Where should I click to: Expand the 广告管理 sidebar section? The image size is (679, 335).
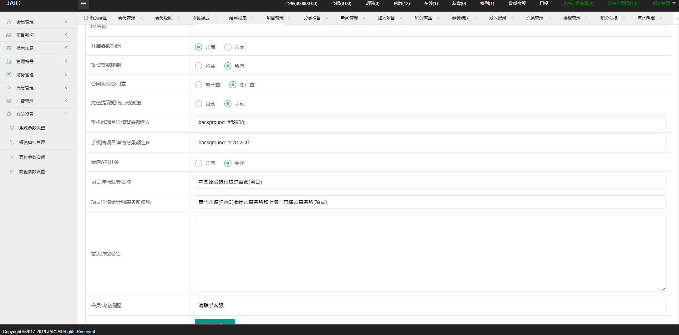66,100
